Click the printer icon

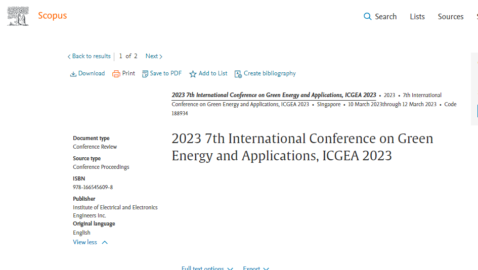116,74
